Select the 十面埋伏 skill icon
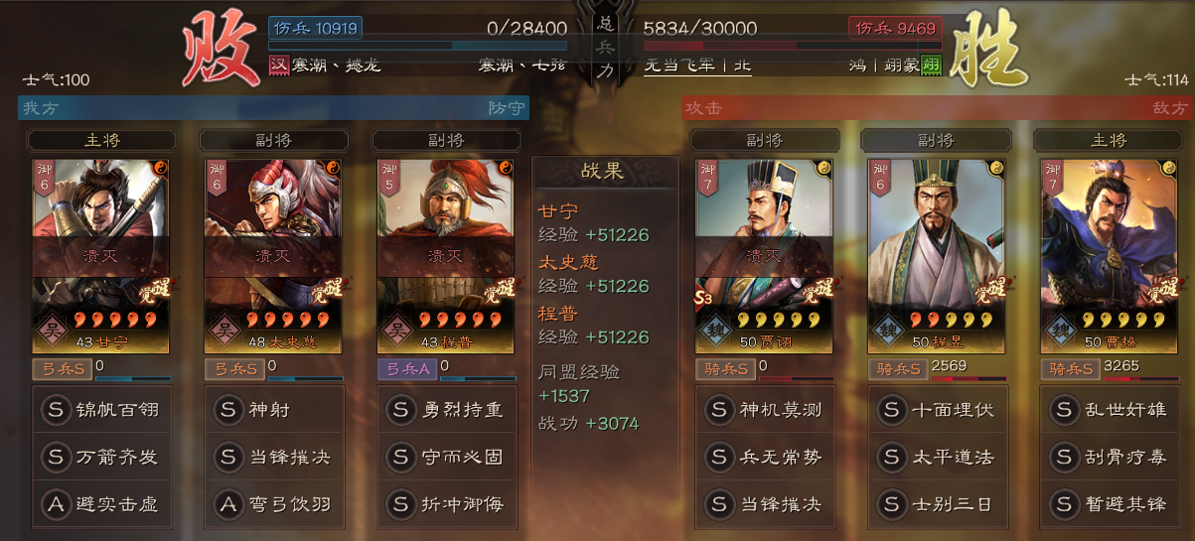 point(890,409)
